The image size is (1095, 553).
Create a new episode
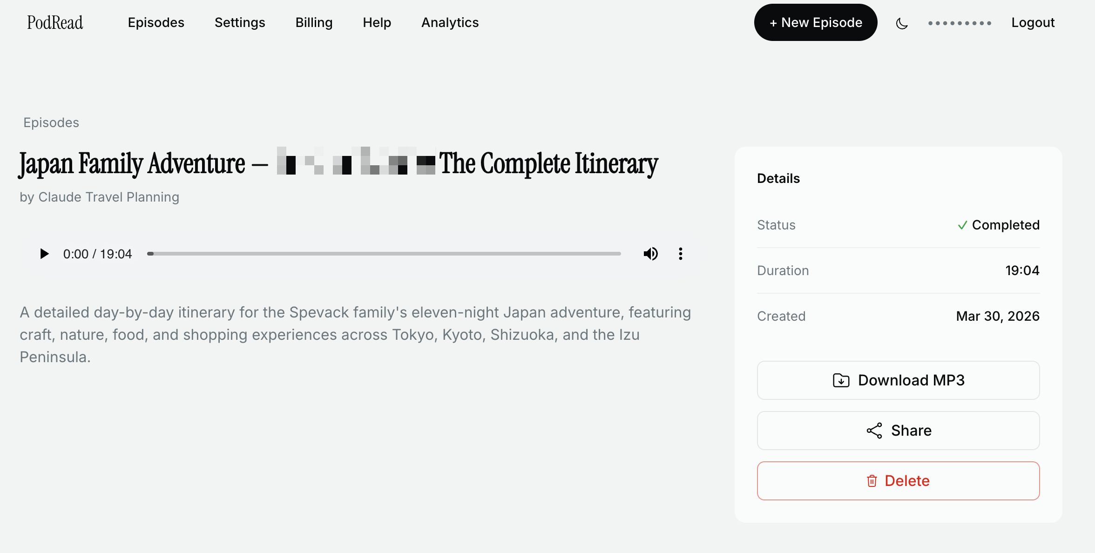(x=816, y=22)
